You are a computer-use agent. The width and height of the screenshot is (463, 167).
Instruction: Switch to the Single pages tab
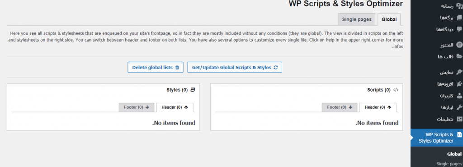[x=357, y=19]
